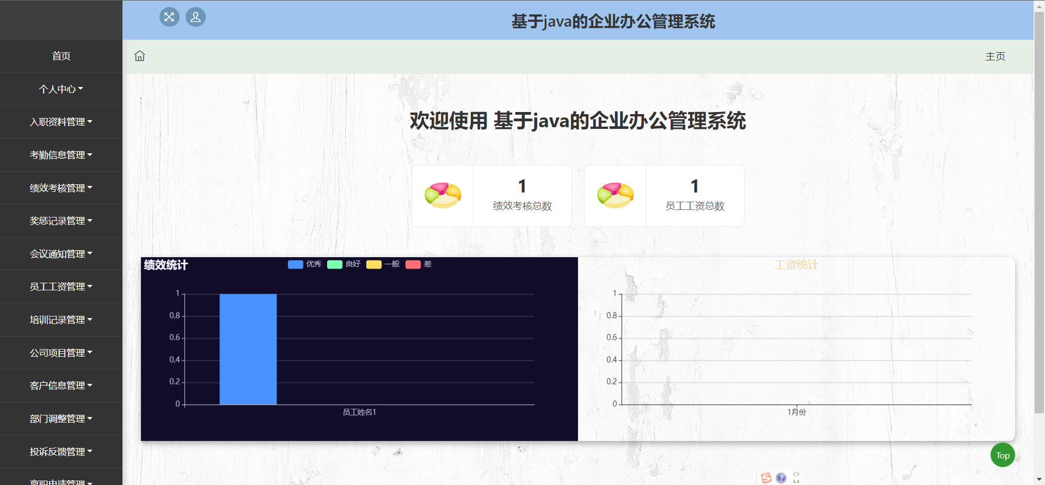Expand the 会议通知管理 menu
Image resolution: width=1045 pixels, height=485 pixels.
(61, 254)
